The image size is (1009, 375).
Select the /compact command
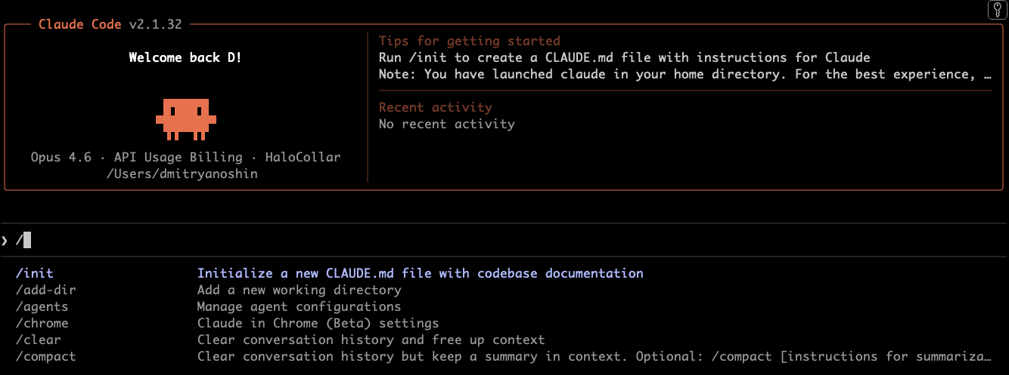45,356
